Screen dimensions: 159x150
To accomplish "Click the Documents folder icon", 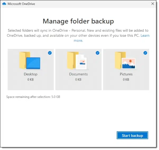I will [77, 60].
